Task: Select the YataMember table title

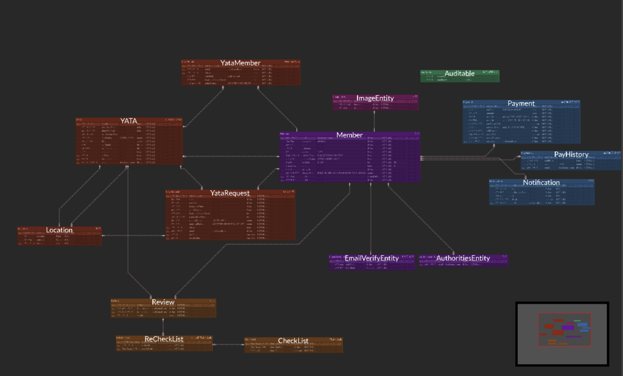Action: click(x=240, y=63)
